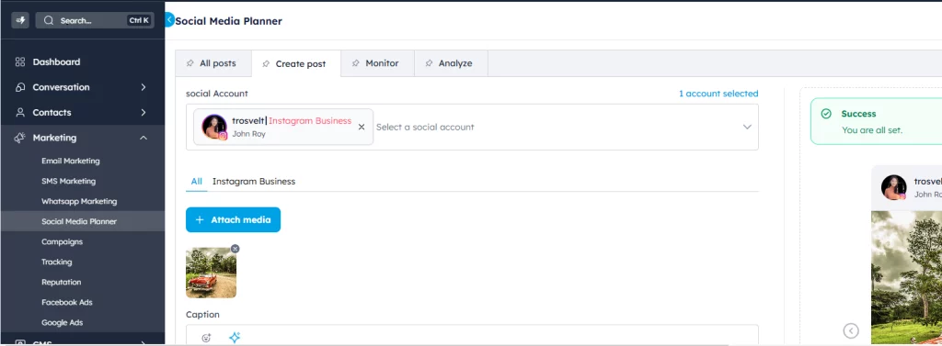Go to Campaigns
Screen dimensions: 942x346
(62, 241)
